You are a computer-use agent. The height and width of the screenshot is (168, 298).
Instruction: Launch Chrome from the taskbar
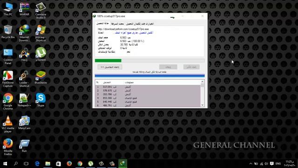tap(80, 164)
